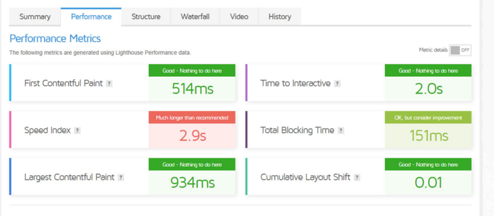Image resolution: width=494 pixels, height=216 pixels.
Task: Click 'Good' badge above 2.0s
Action: (x=428, y=71)
